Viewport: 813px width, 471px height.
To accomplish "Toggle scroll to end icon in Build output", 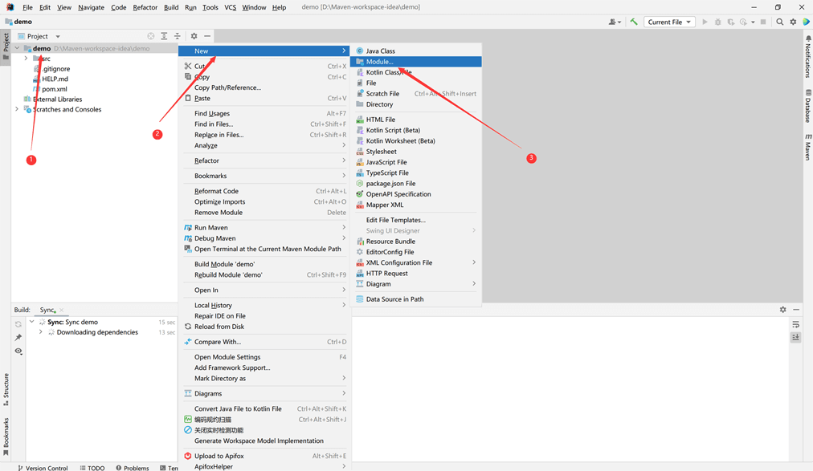I will point(796,338).
